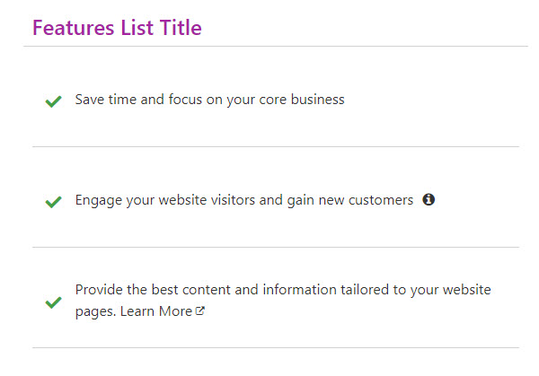Open the Learn More link
Viewport: 539px width, 376px height.
(156, 311)
